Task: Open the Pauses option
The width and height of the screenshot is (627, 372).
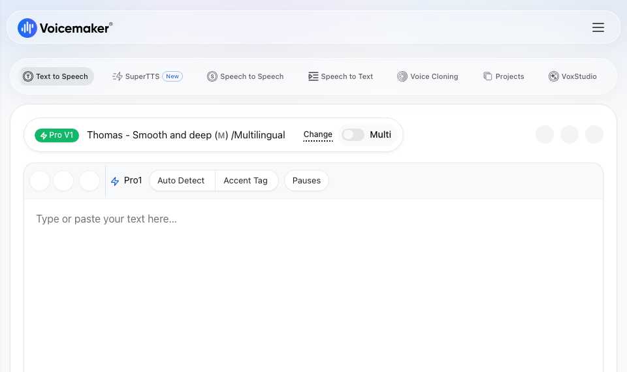Action: [x=307, y=181]
